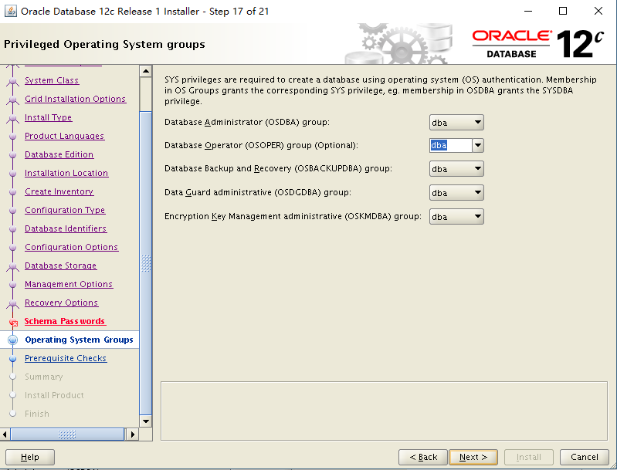The width and height of the screenshot is (617, 470).
Task: Click the Help button
Action: (30, 457)
